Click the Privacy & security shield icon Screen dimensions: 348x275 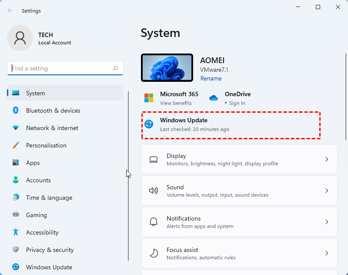click(x=16, y=249)
